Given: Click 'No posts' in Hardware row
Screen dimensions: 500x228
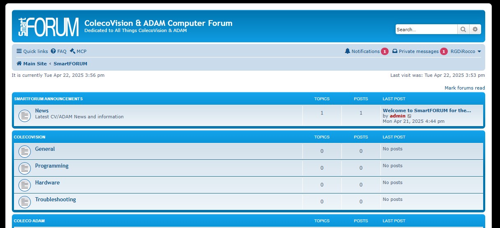Looking at the screenshot, I should tap(392, 182).
